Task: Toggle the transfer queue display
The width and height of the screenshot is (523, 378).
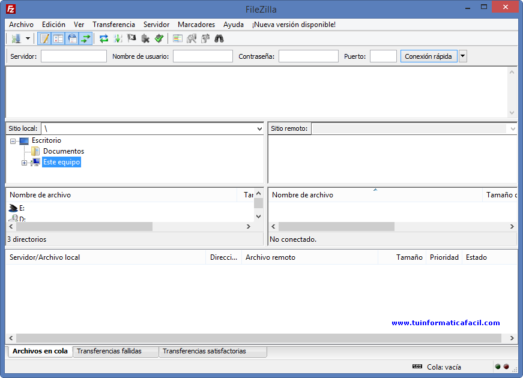Action: [x=86, y=38]
